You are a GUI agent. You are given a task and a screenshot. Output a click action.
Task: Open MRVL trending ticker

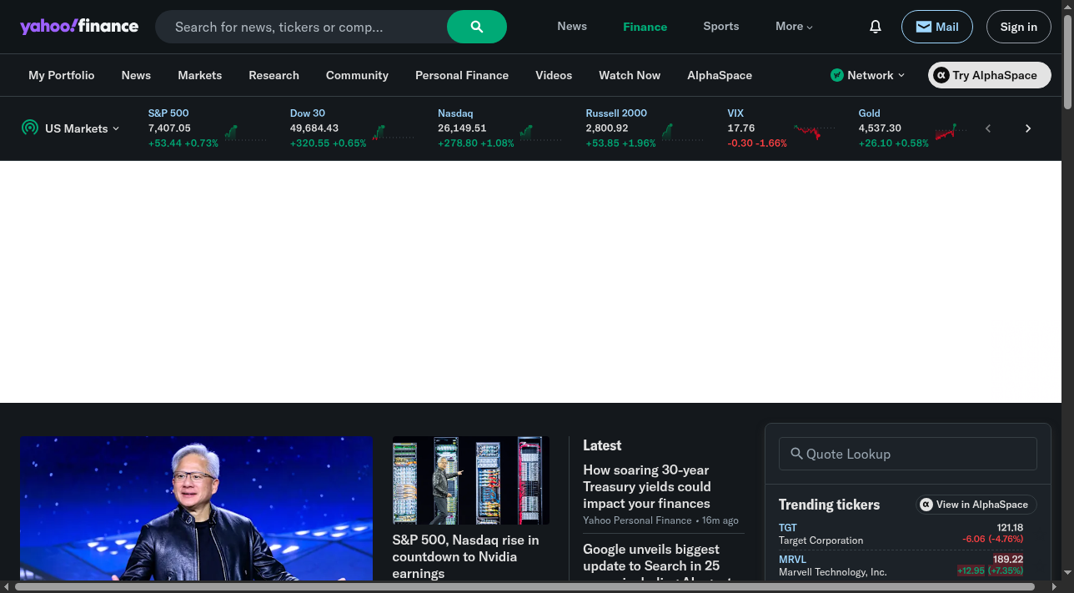point(792,560)
